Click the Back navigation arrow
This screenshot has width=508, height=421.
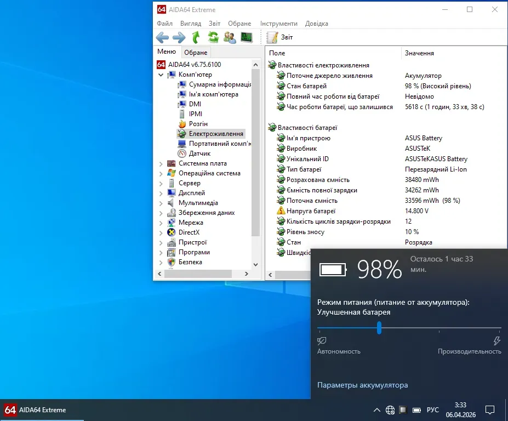(x=162, y=37)
